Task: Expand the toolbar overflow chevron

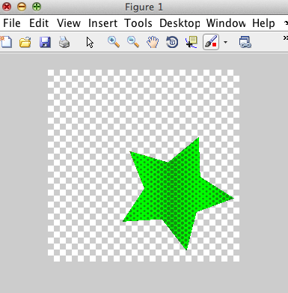Action: point(286,37)
